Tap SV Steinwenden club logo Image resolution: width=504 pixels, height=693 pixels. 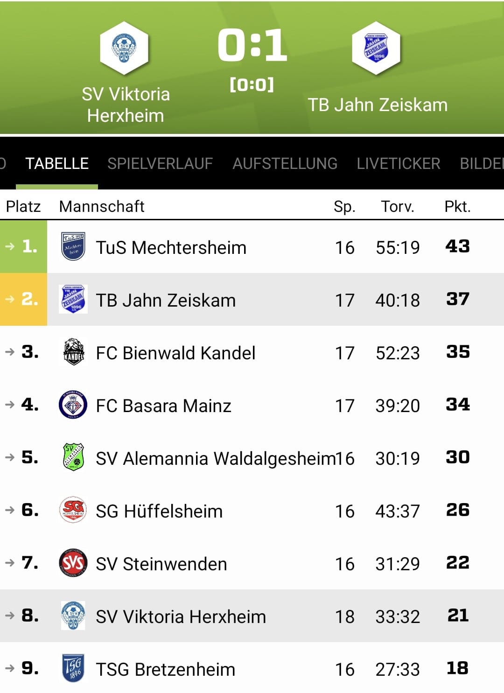pyautogui.click(x=73, y=563)
